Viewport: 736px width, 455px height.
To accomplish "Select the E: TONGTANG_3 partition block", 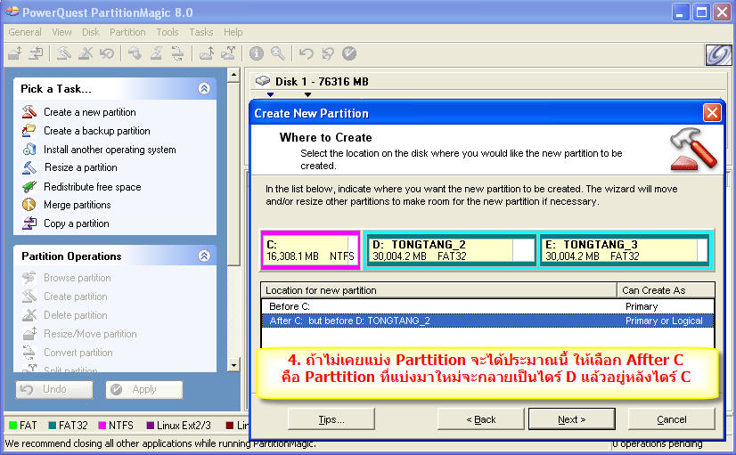I will coord(625,250).
